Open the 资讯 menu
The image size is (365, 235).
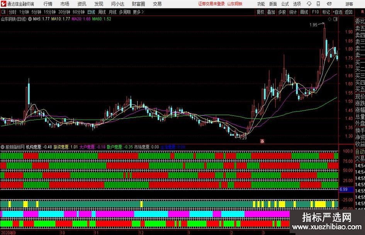click(x=82, y=4)
